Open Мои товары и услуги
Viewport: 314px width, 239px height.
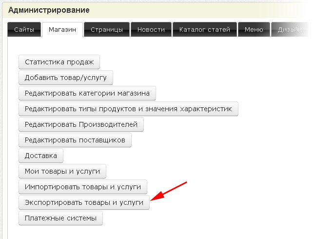pyautogui.click(x=62, y=171)
